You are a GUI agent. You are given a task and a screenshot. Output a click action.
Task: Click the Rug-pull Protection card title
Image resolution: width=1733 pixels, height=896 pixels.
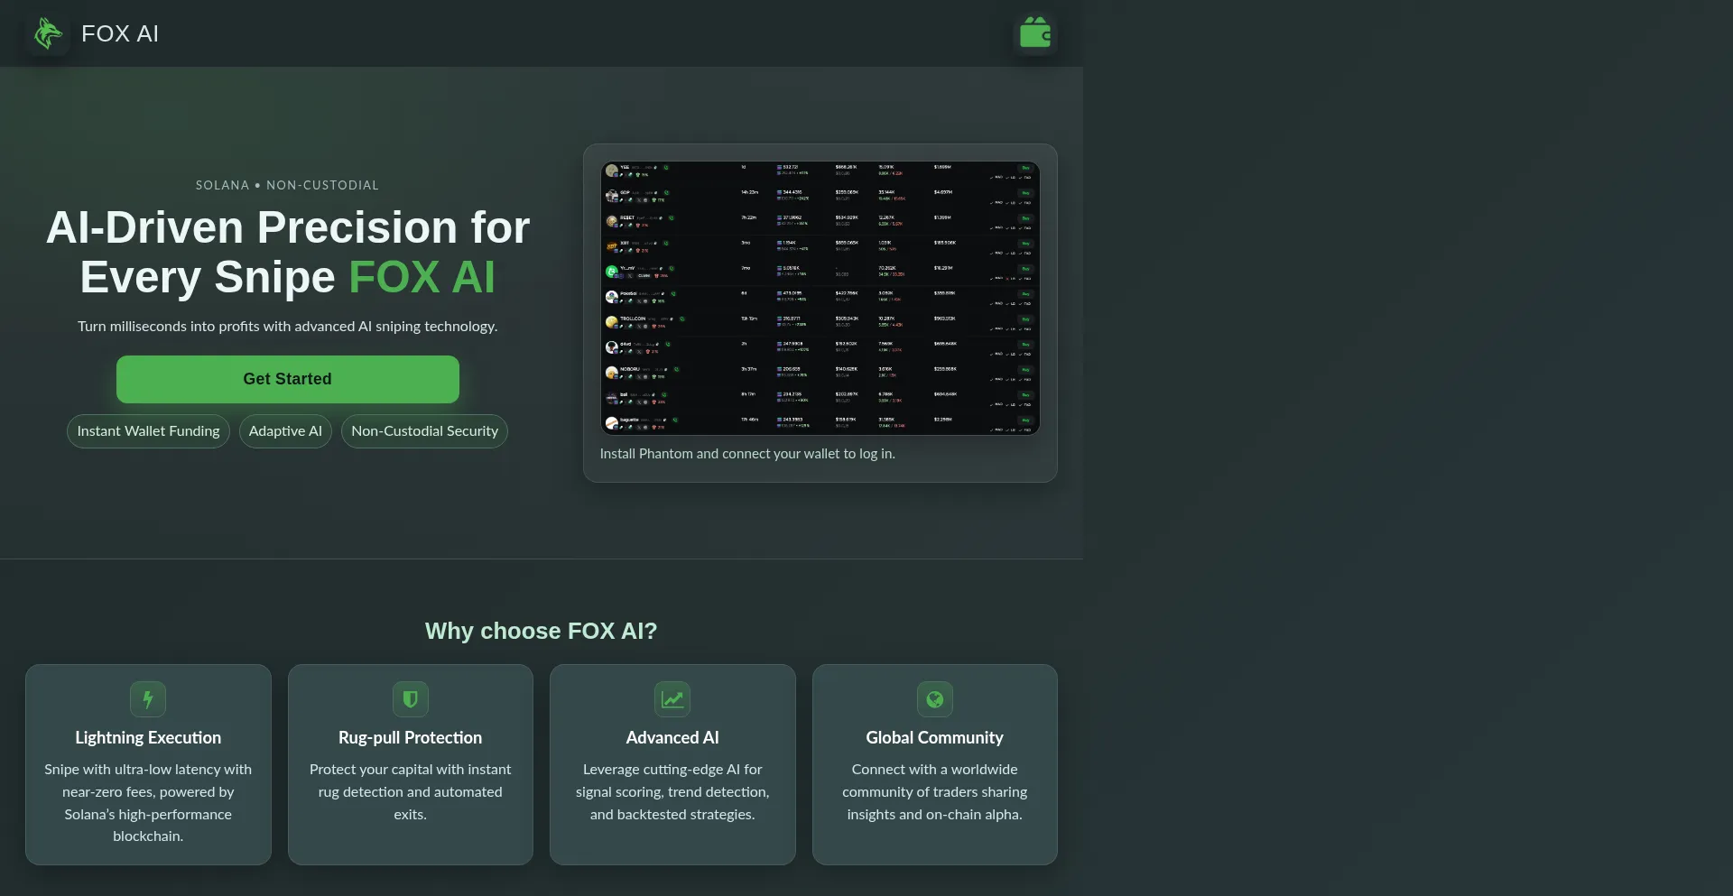tap(411, 738)
